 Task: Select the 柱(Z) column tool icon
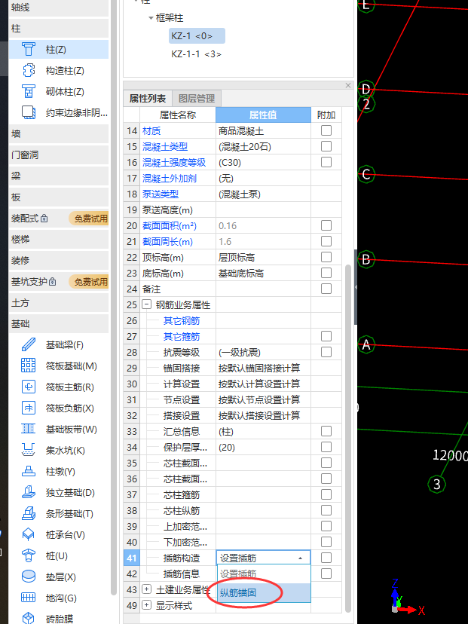point(28,49)
